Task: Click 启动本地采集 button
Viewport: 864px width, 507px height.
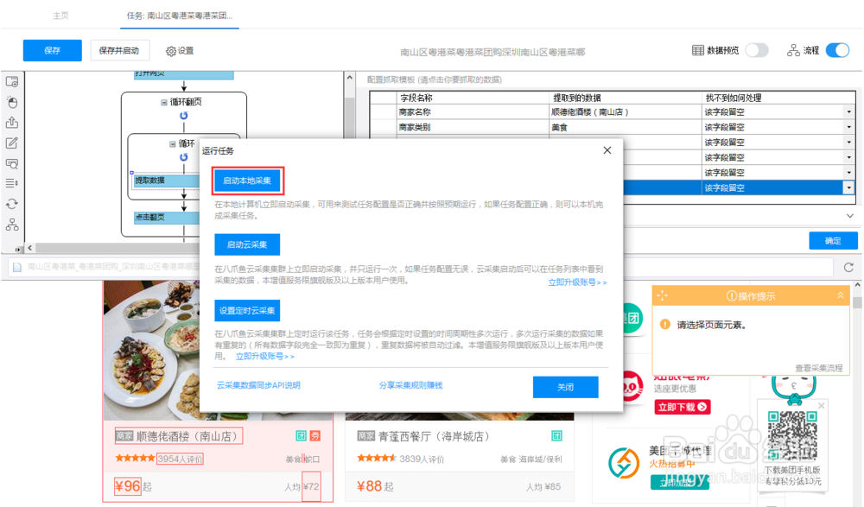Action: pyautogui.click(x=247, y=181)
